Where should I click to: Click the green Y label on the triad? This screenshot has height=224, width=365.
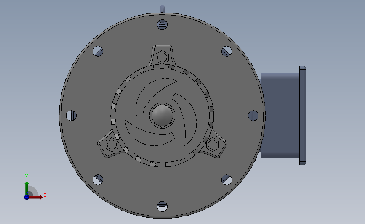(x=27, y=177)
